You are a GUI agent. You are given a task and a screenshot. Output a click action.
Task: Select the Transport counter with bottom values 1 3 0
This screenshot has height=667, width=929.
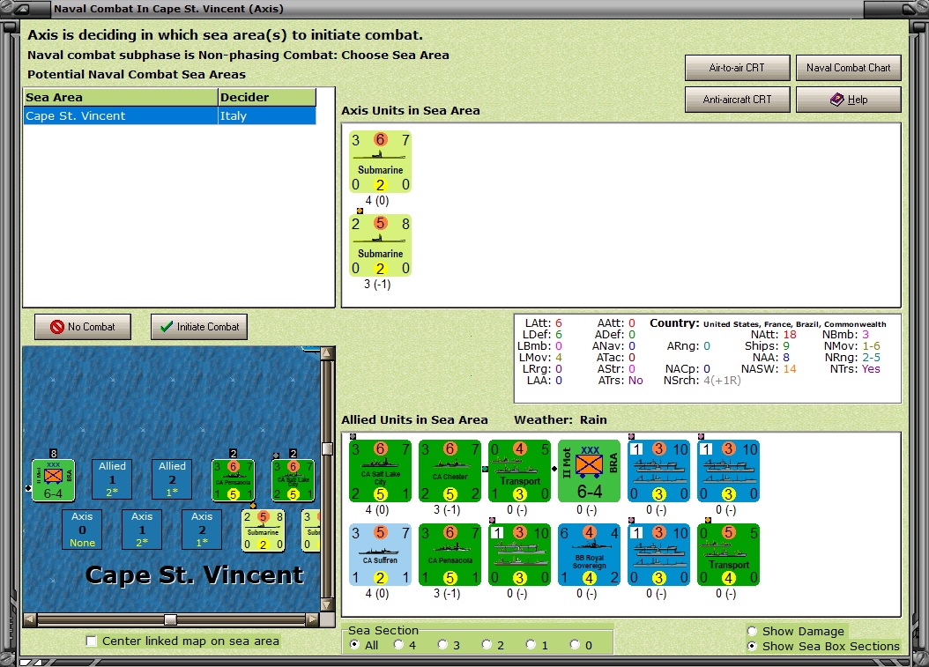click(x=520, y=471)
